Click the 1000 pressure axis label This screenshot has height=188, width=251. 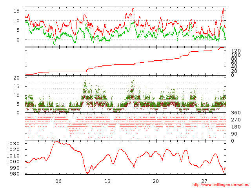coord(13,162)
